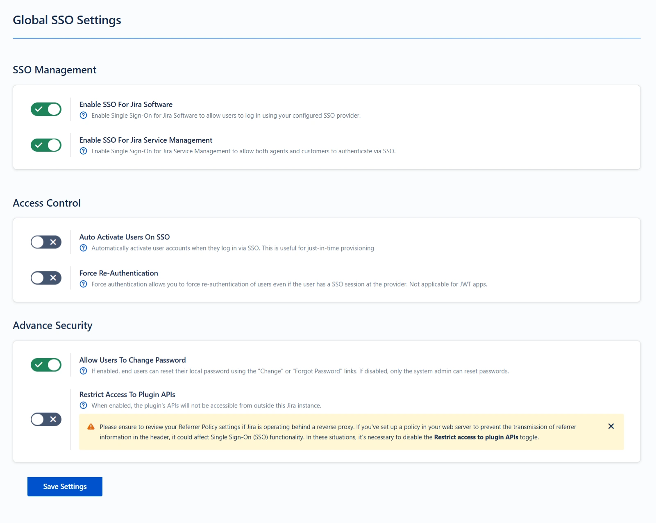Viewport: 656px width, 523px height.
Task: Turn on Force Re-Authentication switch
Action: pyautogui.click(x=46, y=278)
